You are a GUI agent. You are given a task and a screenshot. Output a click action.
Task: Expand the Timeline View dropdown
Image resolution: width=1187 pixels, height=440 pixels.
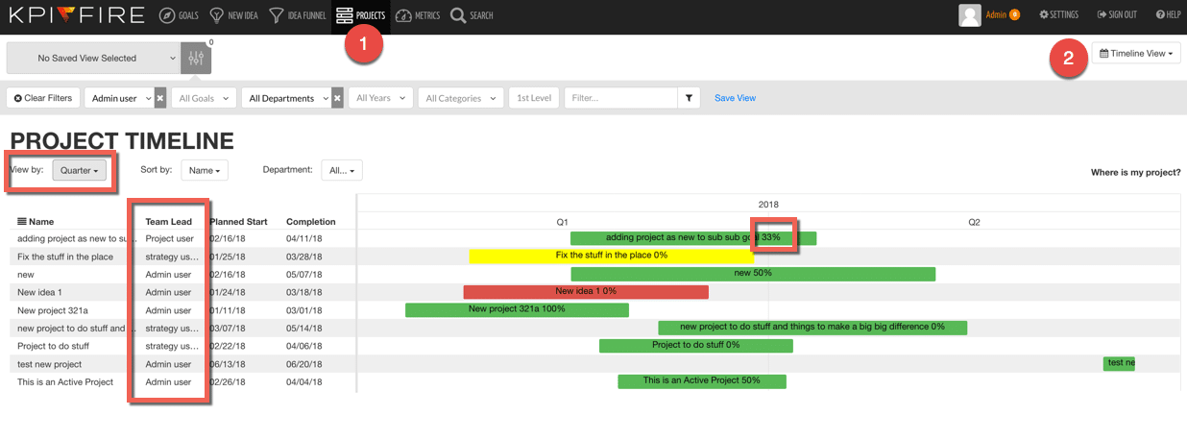[x=1136, y=54]
